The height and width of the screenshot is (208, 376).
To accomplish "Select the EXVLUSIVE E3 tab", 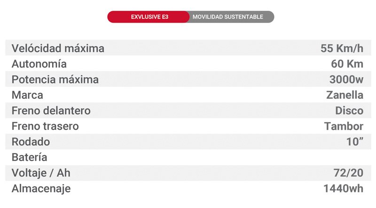I will click(x=149, y=17).
